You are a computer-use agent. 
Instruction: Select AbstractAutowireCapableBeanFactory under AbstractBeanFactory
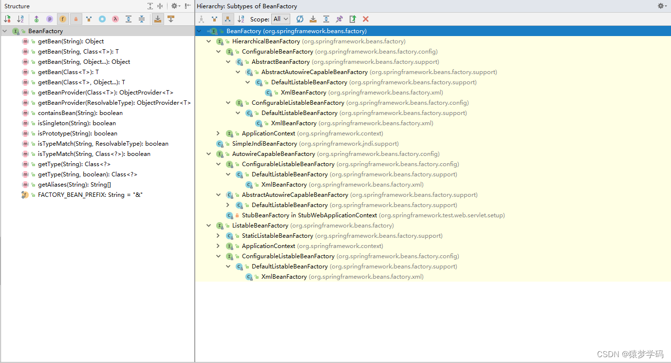point(315,72)
